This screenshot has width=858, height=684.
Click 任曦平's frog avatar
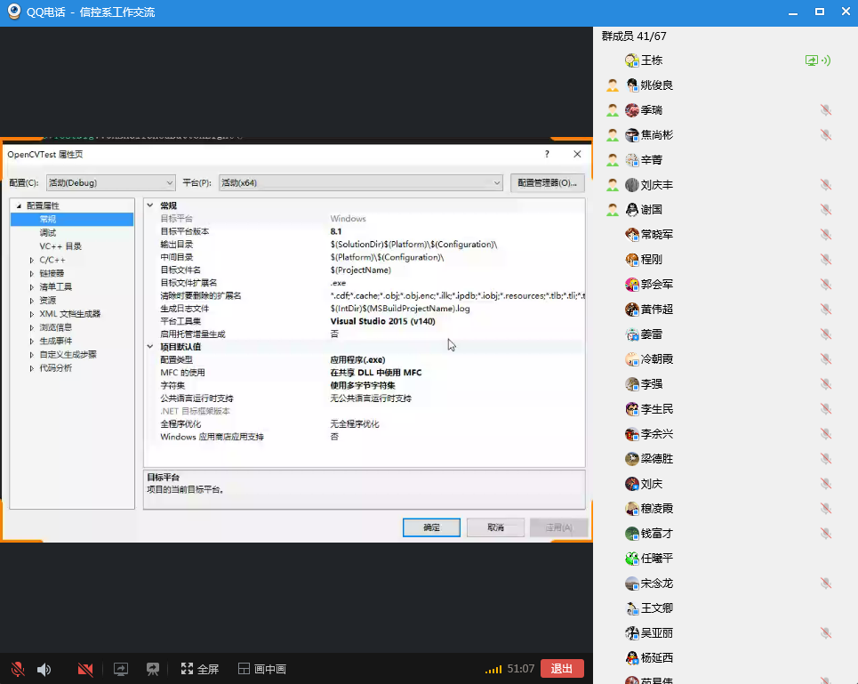pyautogui.click(x=632, y=559)
